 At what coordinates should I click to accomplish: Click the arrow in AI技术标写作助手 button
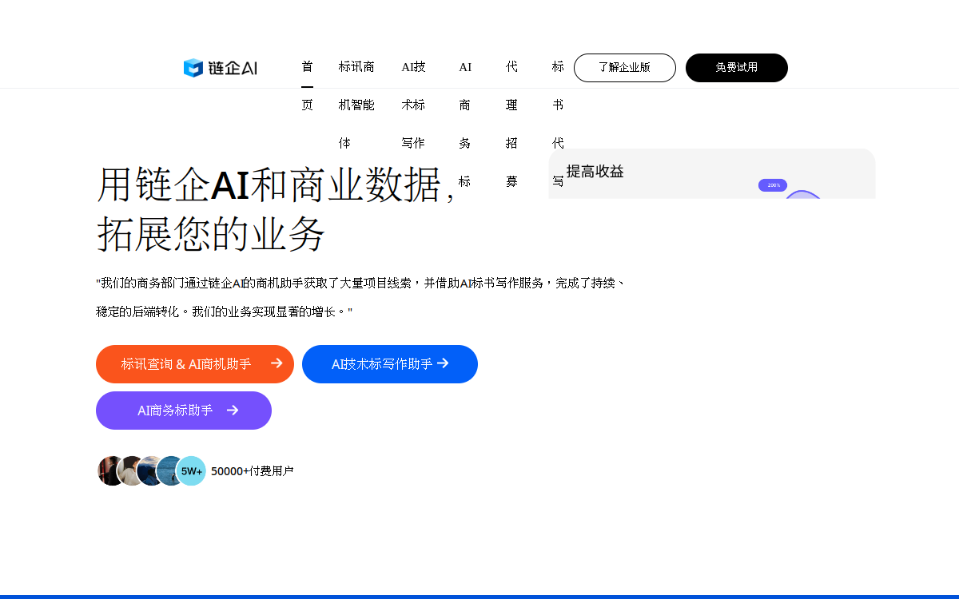pyautogui.click(x=443, y=363)
